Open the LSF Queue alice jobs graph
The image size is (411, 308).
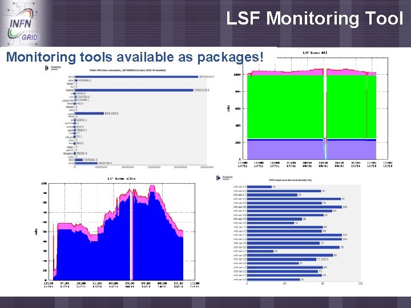point(117,232)
